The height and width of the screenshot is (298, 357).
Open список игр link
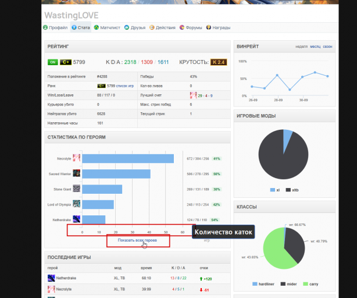[x=125, y=86]
